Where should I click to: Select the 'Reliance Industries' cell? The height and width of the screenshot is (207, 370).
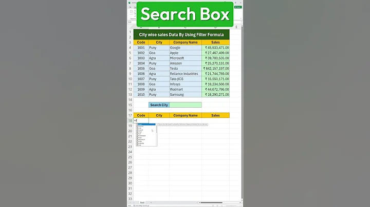coord(186,74)
